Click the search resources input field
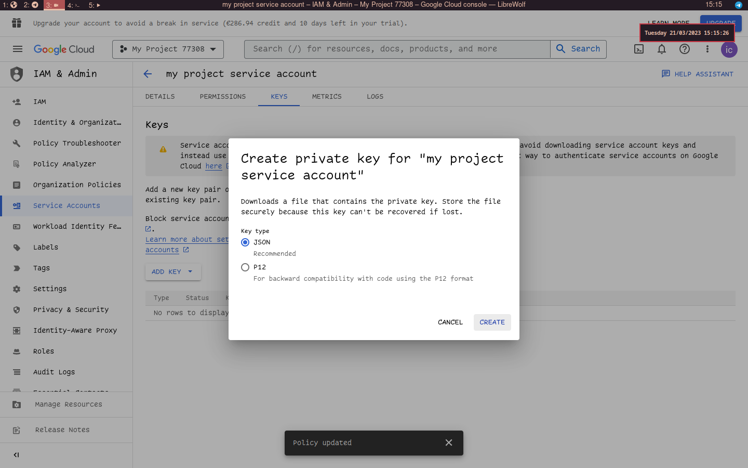 point(397,49)
